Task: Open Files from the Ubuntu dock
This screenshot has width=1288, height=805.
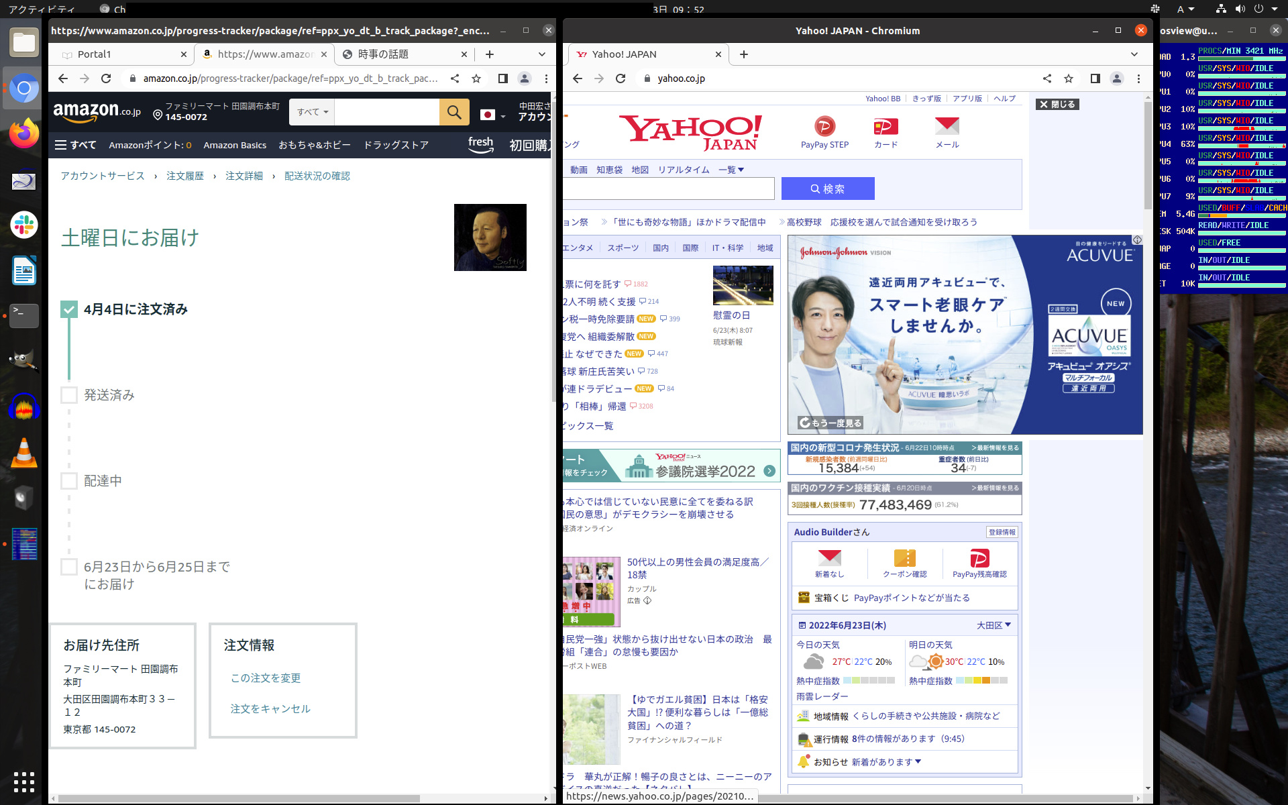Action: (x=24, y=42)
